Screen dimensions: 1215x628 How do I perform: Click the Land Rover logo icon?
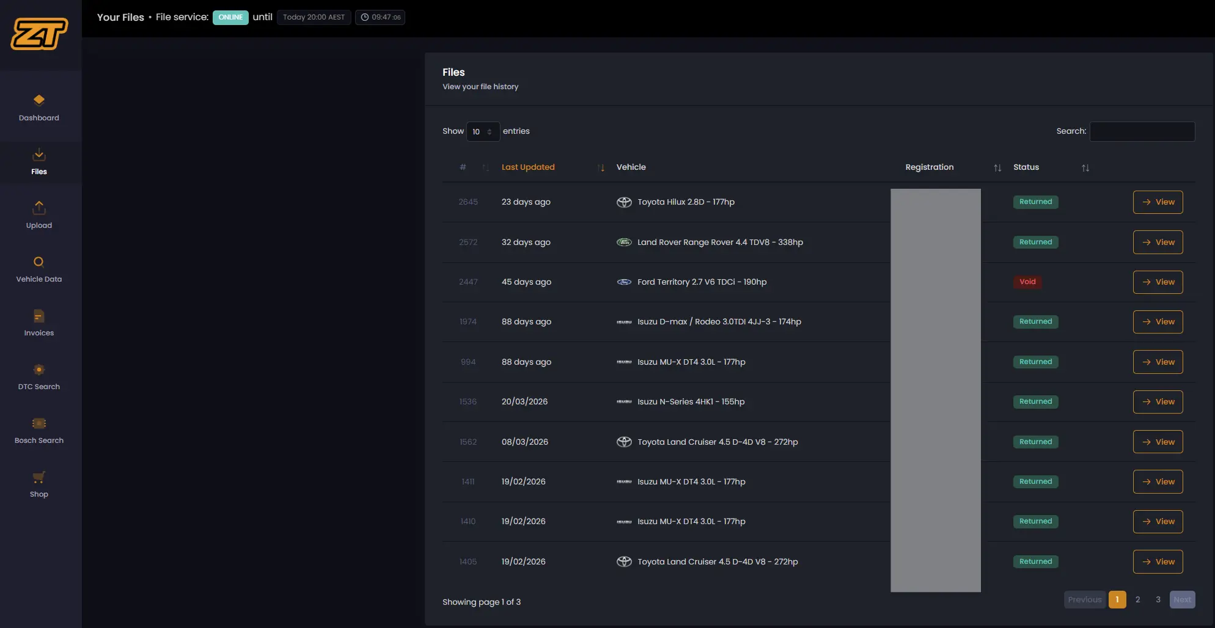pos(624,242)
